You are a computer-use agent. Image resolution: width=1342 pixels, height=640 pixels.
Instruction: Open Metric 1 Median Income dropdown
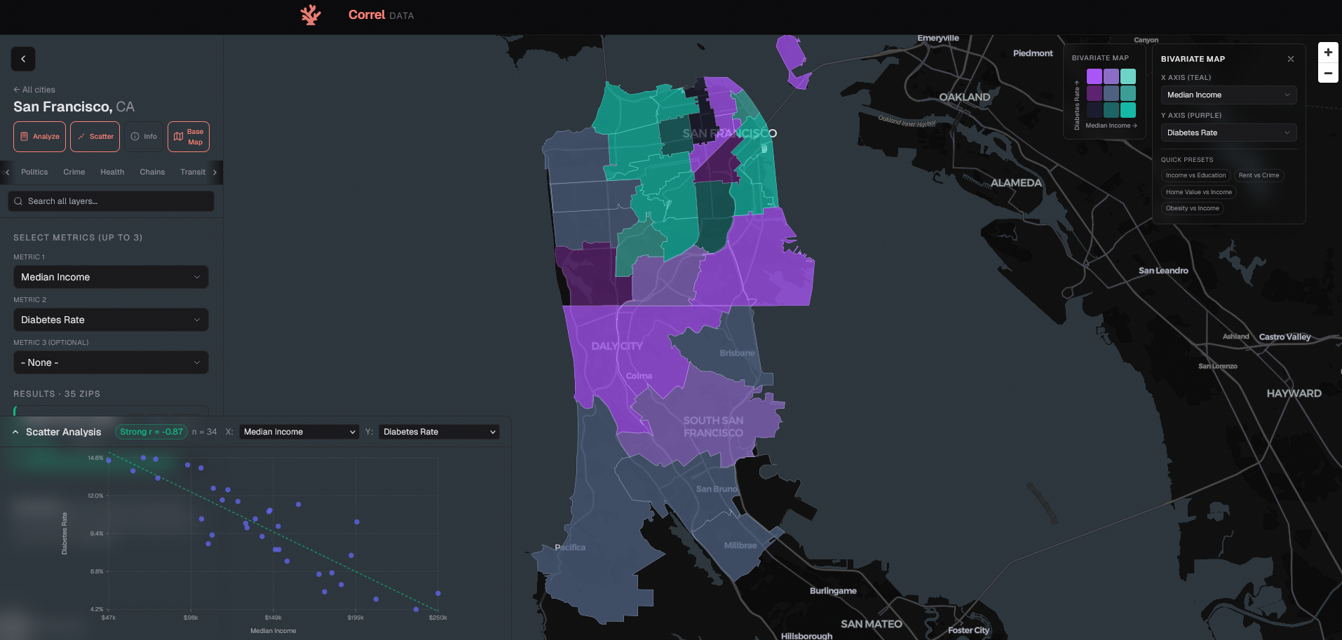pos(111,277)
